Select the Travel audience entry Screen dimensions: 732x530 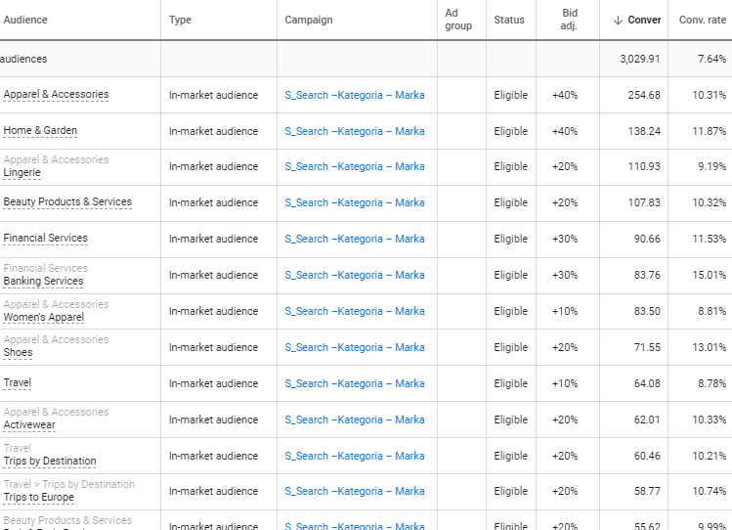(18, 383)
